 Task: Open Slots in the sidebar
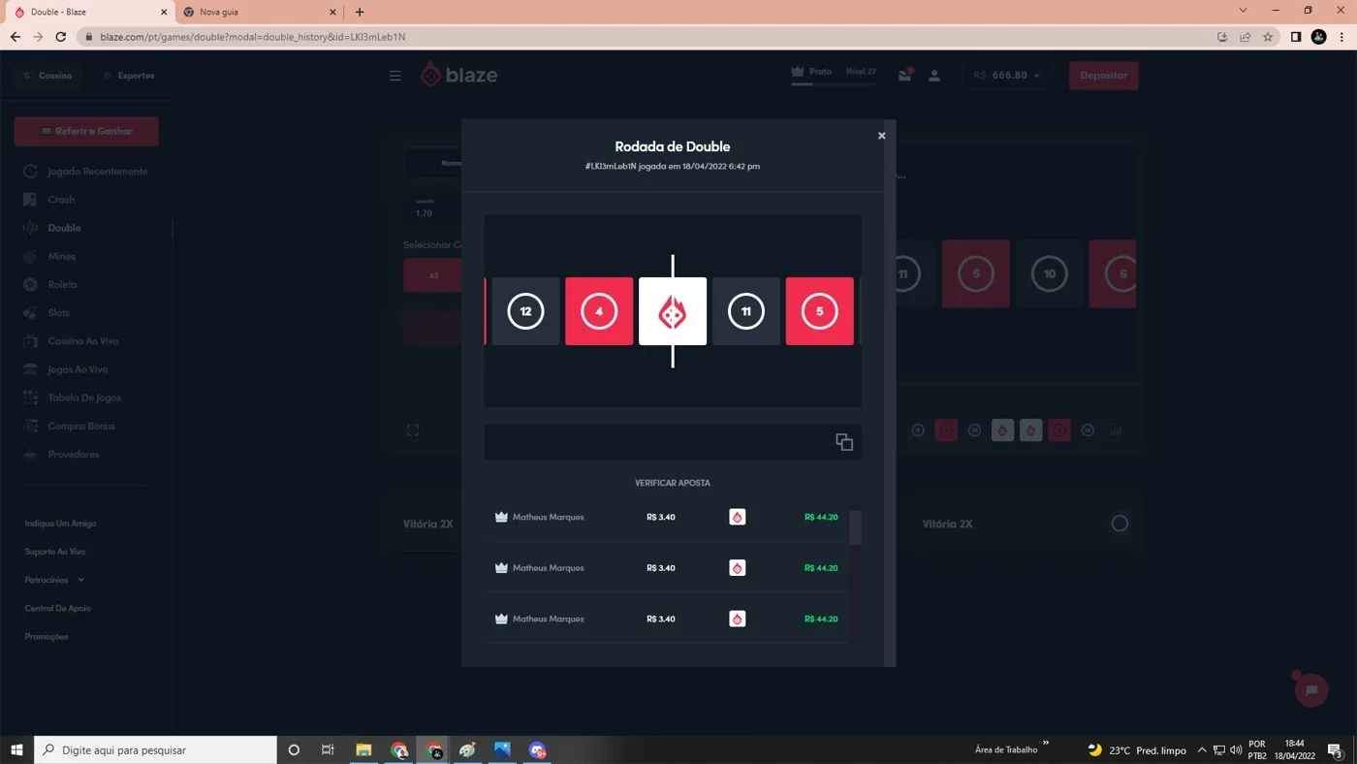click(x=58, y=313)
